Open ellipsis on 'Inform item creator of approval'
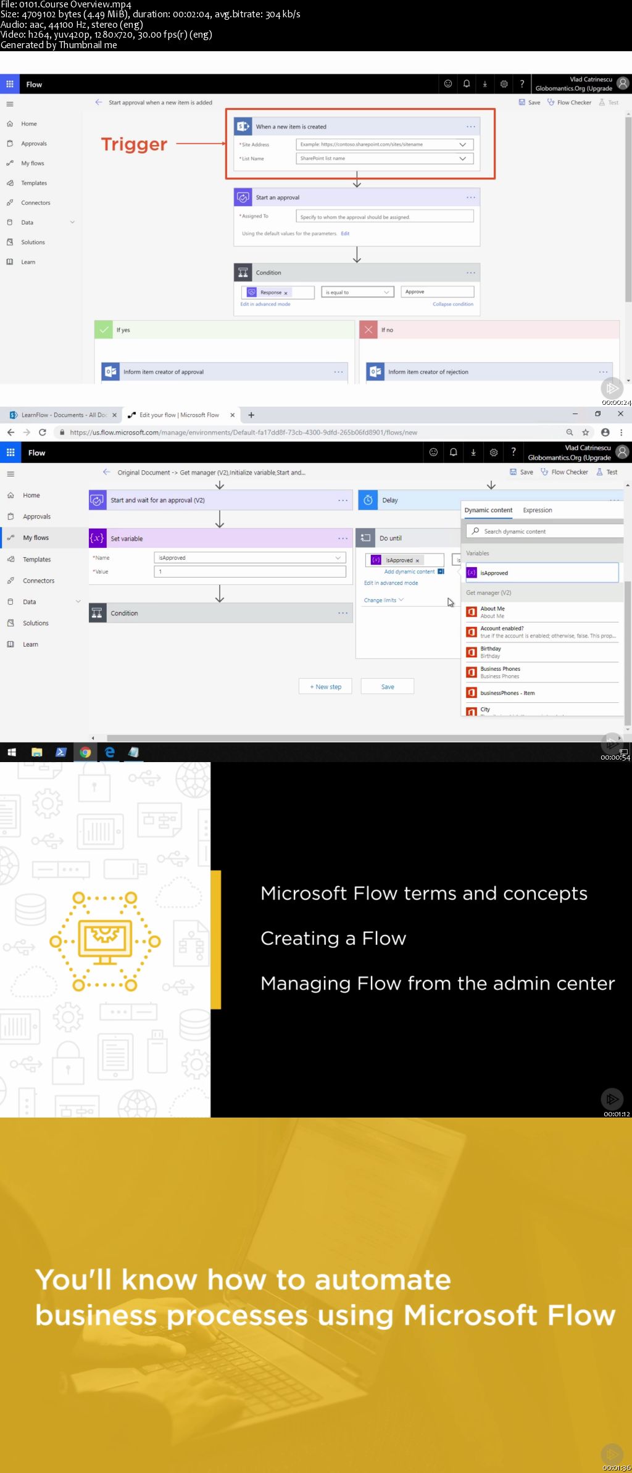The image size is (632, 1473). point(338,372)
